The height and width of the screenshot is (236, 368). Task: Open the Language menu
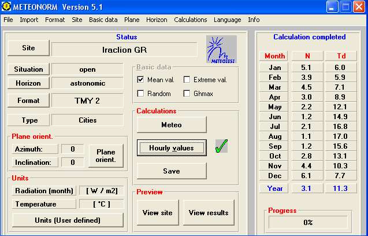pyautogui.click(x=228, y=20)
